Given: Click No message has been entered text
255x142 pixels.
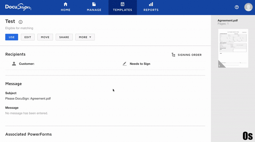Looking at the screenshot, I should pyautogui.click(x=26, y=113).
